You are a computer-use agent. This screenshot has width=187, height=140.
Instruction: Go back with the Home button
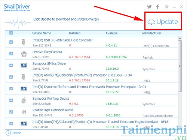tap(13, 133)
